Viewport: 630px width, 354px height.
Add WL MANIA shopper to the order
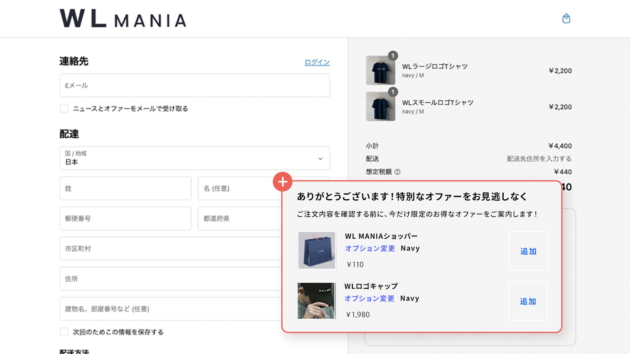[x=528, y=251]
